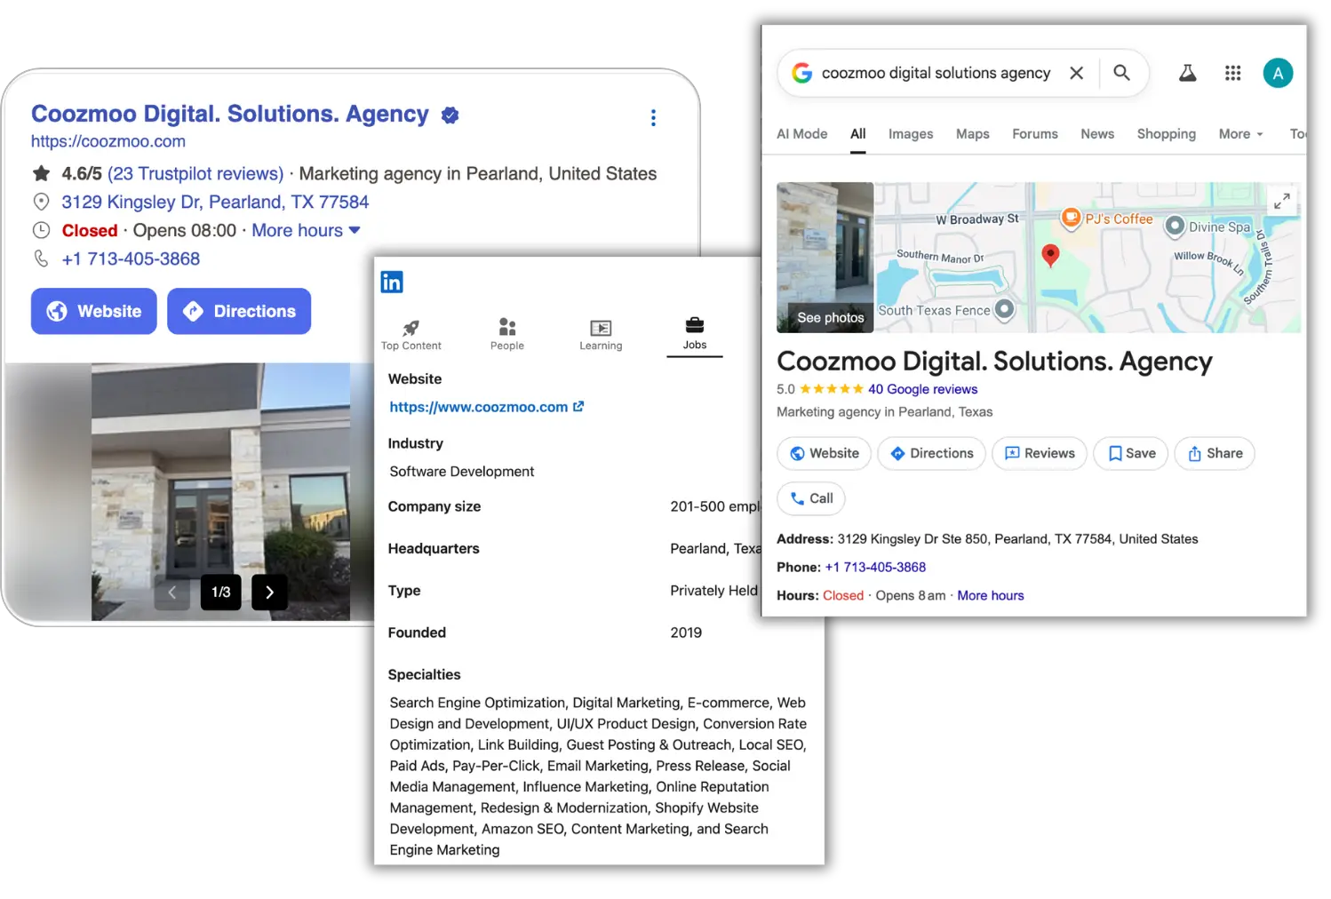Click the LinkedIn logo icon
This screenshot has height=899, width=1331.
pyautogui.click(x=392, y=282)
